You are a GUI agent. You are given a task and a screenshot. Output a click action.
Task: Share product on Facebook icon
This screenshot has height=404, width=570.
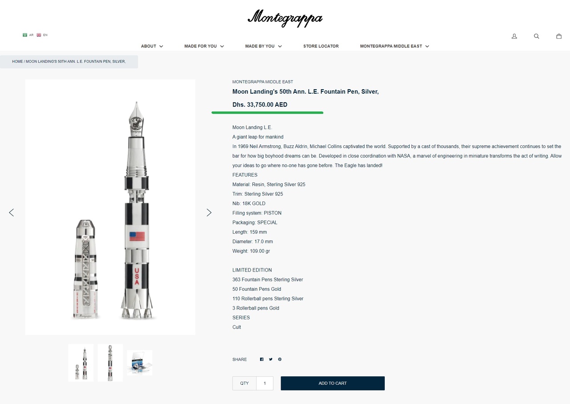click(x=262, y=359)
